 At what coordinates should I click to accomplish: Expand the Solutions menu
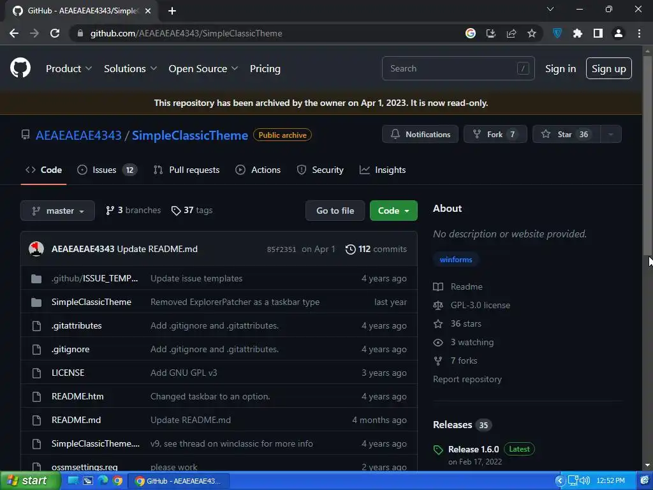click(130, 69)
